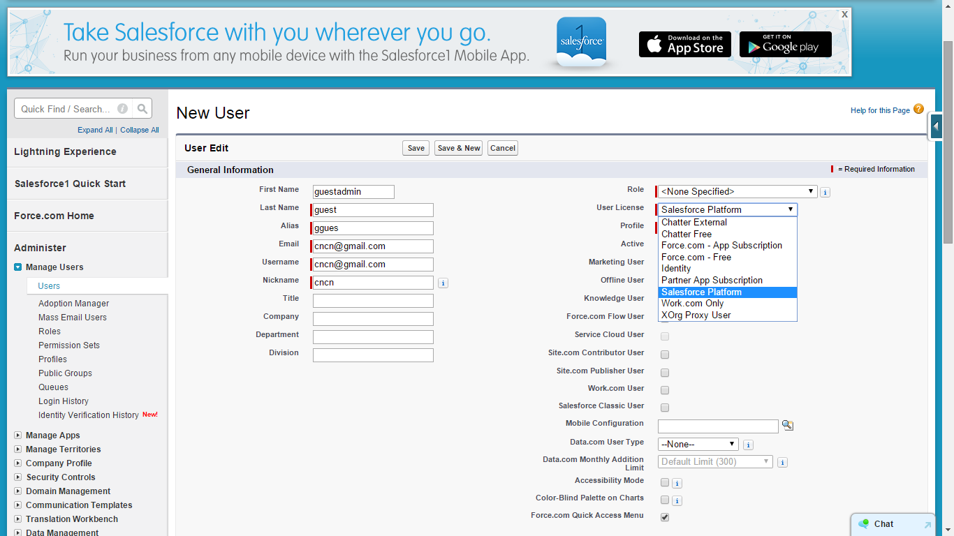Screen dimensions: 954x536
Task: Open Help for this Page link
Action: click(880, 110)
